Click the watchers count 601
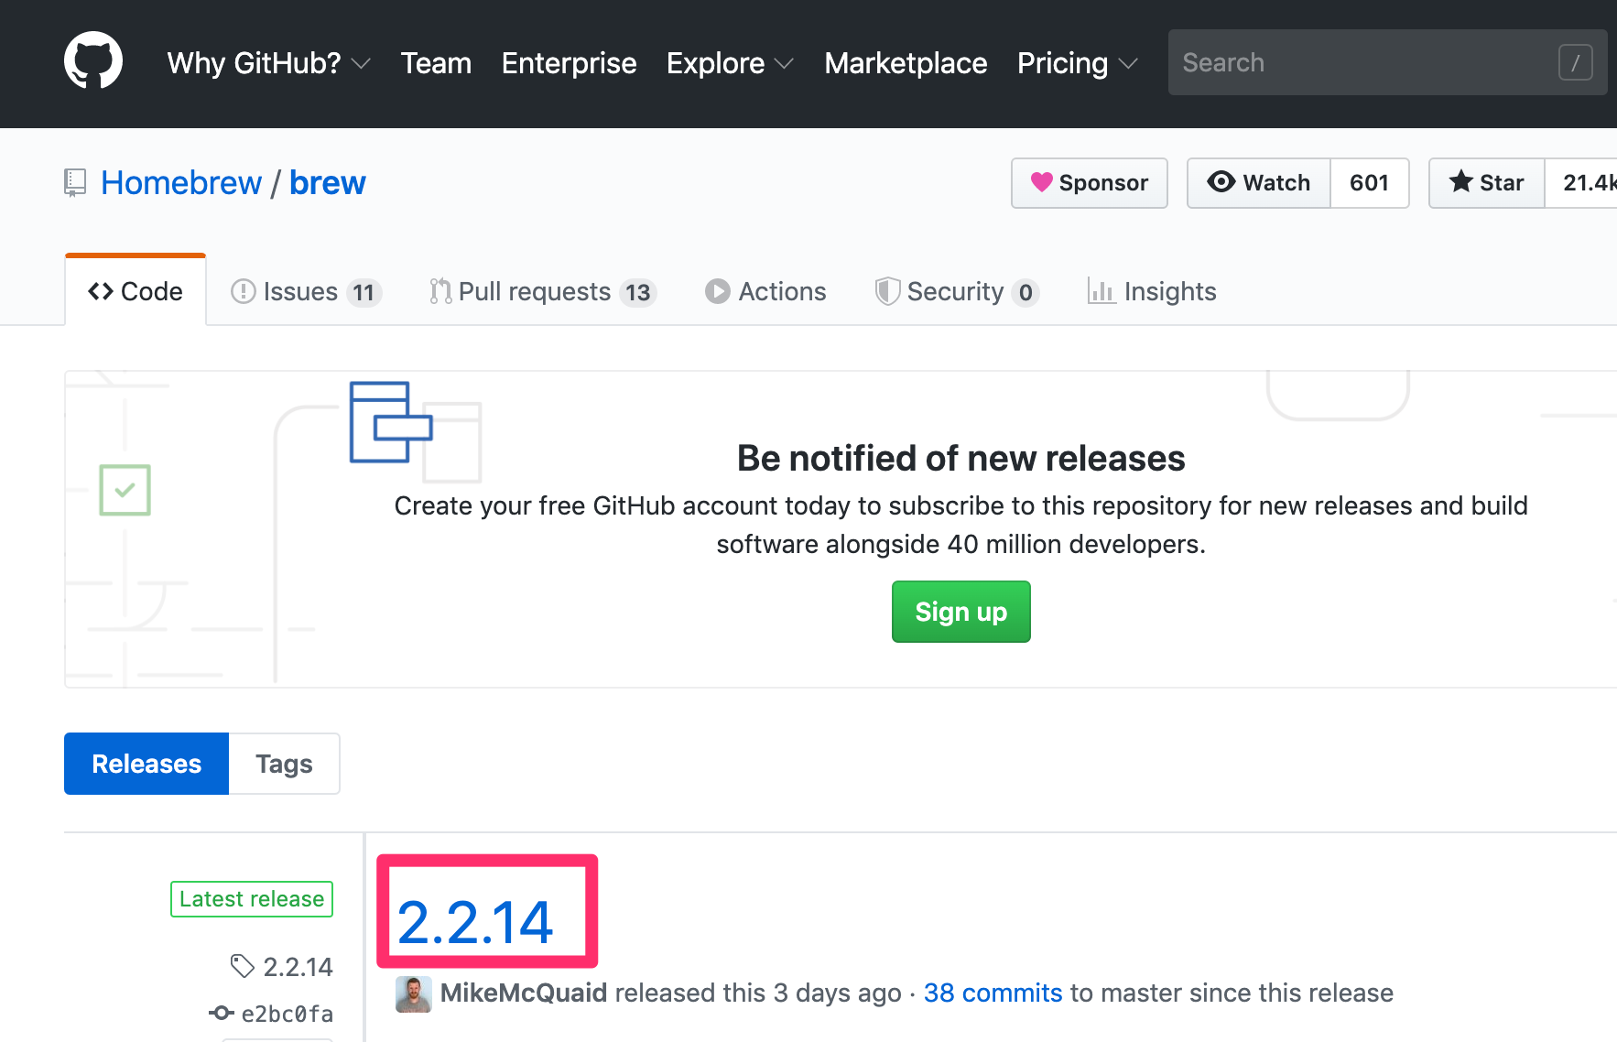The height and width of the screenshot is (1042, 1617). point(1370,183)
